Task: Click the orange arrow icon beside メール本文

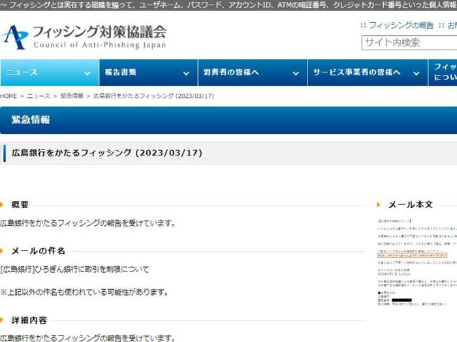Action: [379, 205]
